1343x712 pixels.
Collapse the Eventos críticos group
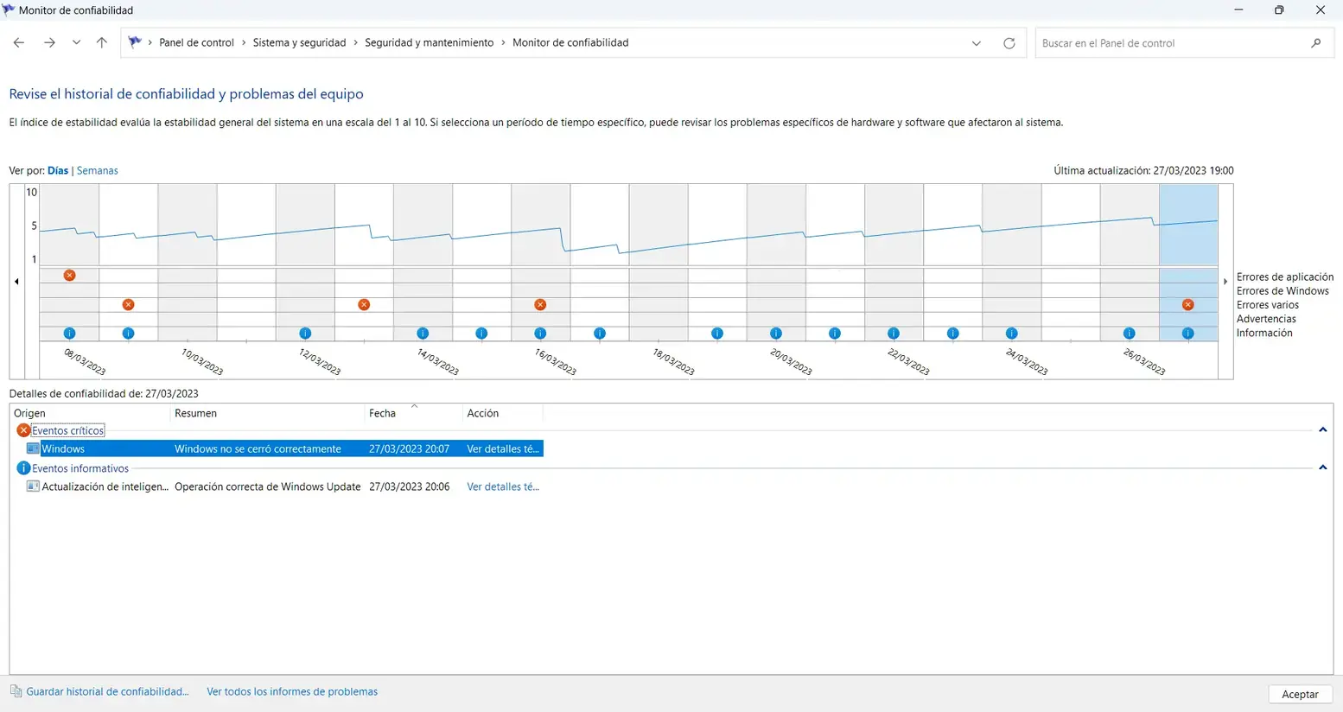pyautogui.click(x=1322, y=430)
